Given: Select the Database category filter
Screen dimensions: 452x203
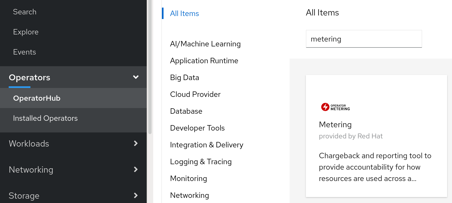Looking at the screenshot, I should [186, 111].
